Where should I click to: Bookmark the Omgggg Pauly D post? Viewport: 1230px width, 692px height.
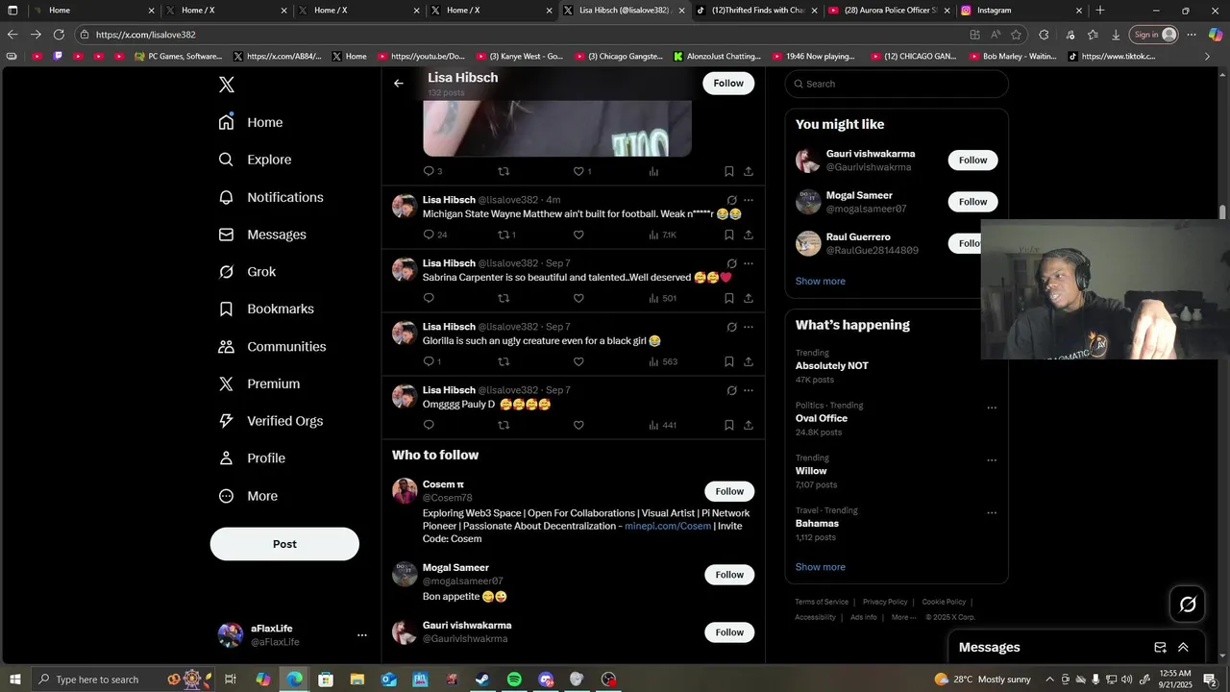[728, 425]
